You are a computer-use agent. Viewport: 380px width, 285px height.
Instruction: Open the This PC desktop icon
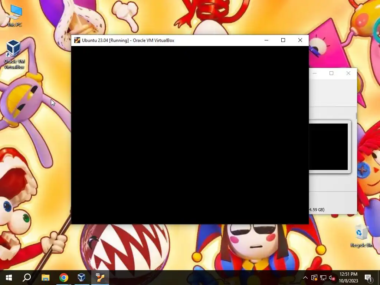coord(14,16)
